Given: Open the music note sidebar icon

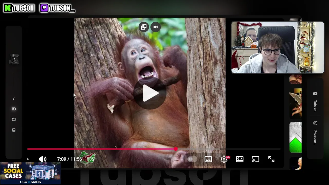Looking at the screenshot, I should [14, 98].
